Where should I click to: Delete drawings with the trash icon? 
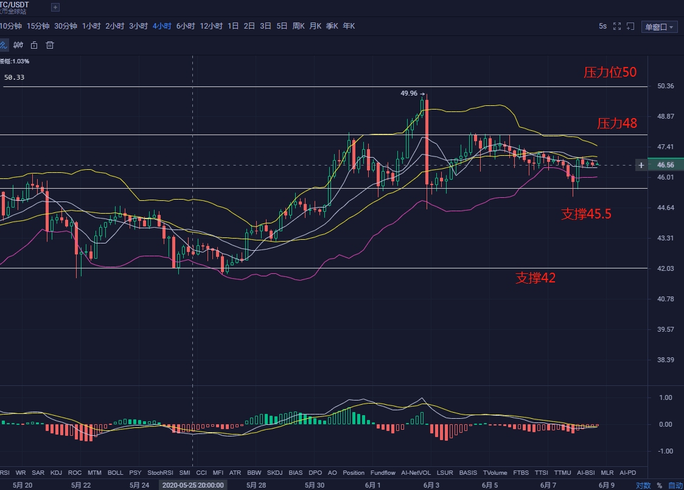point(50,45)
